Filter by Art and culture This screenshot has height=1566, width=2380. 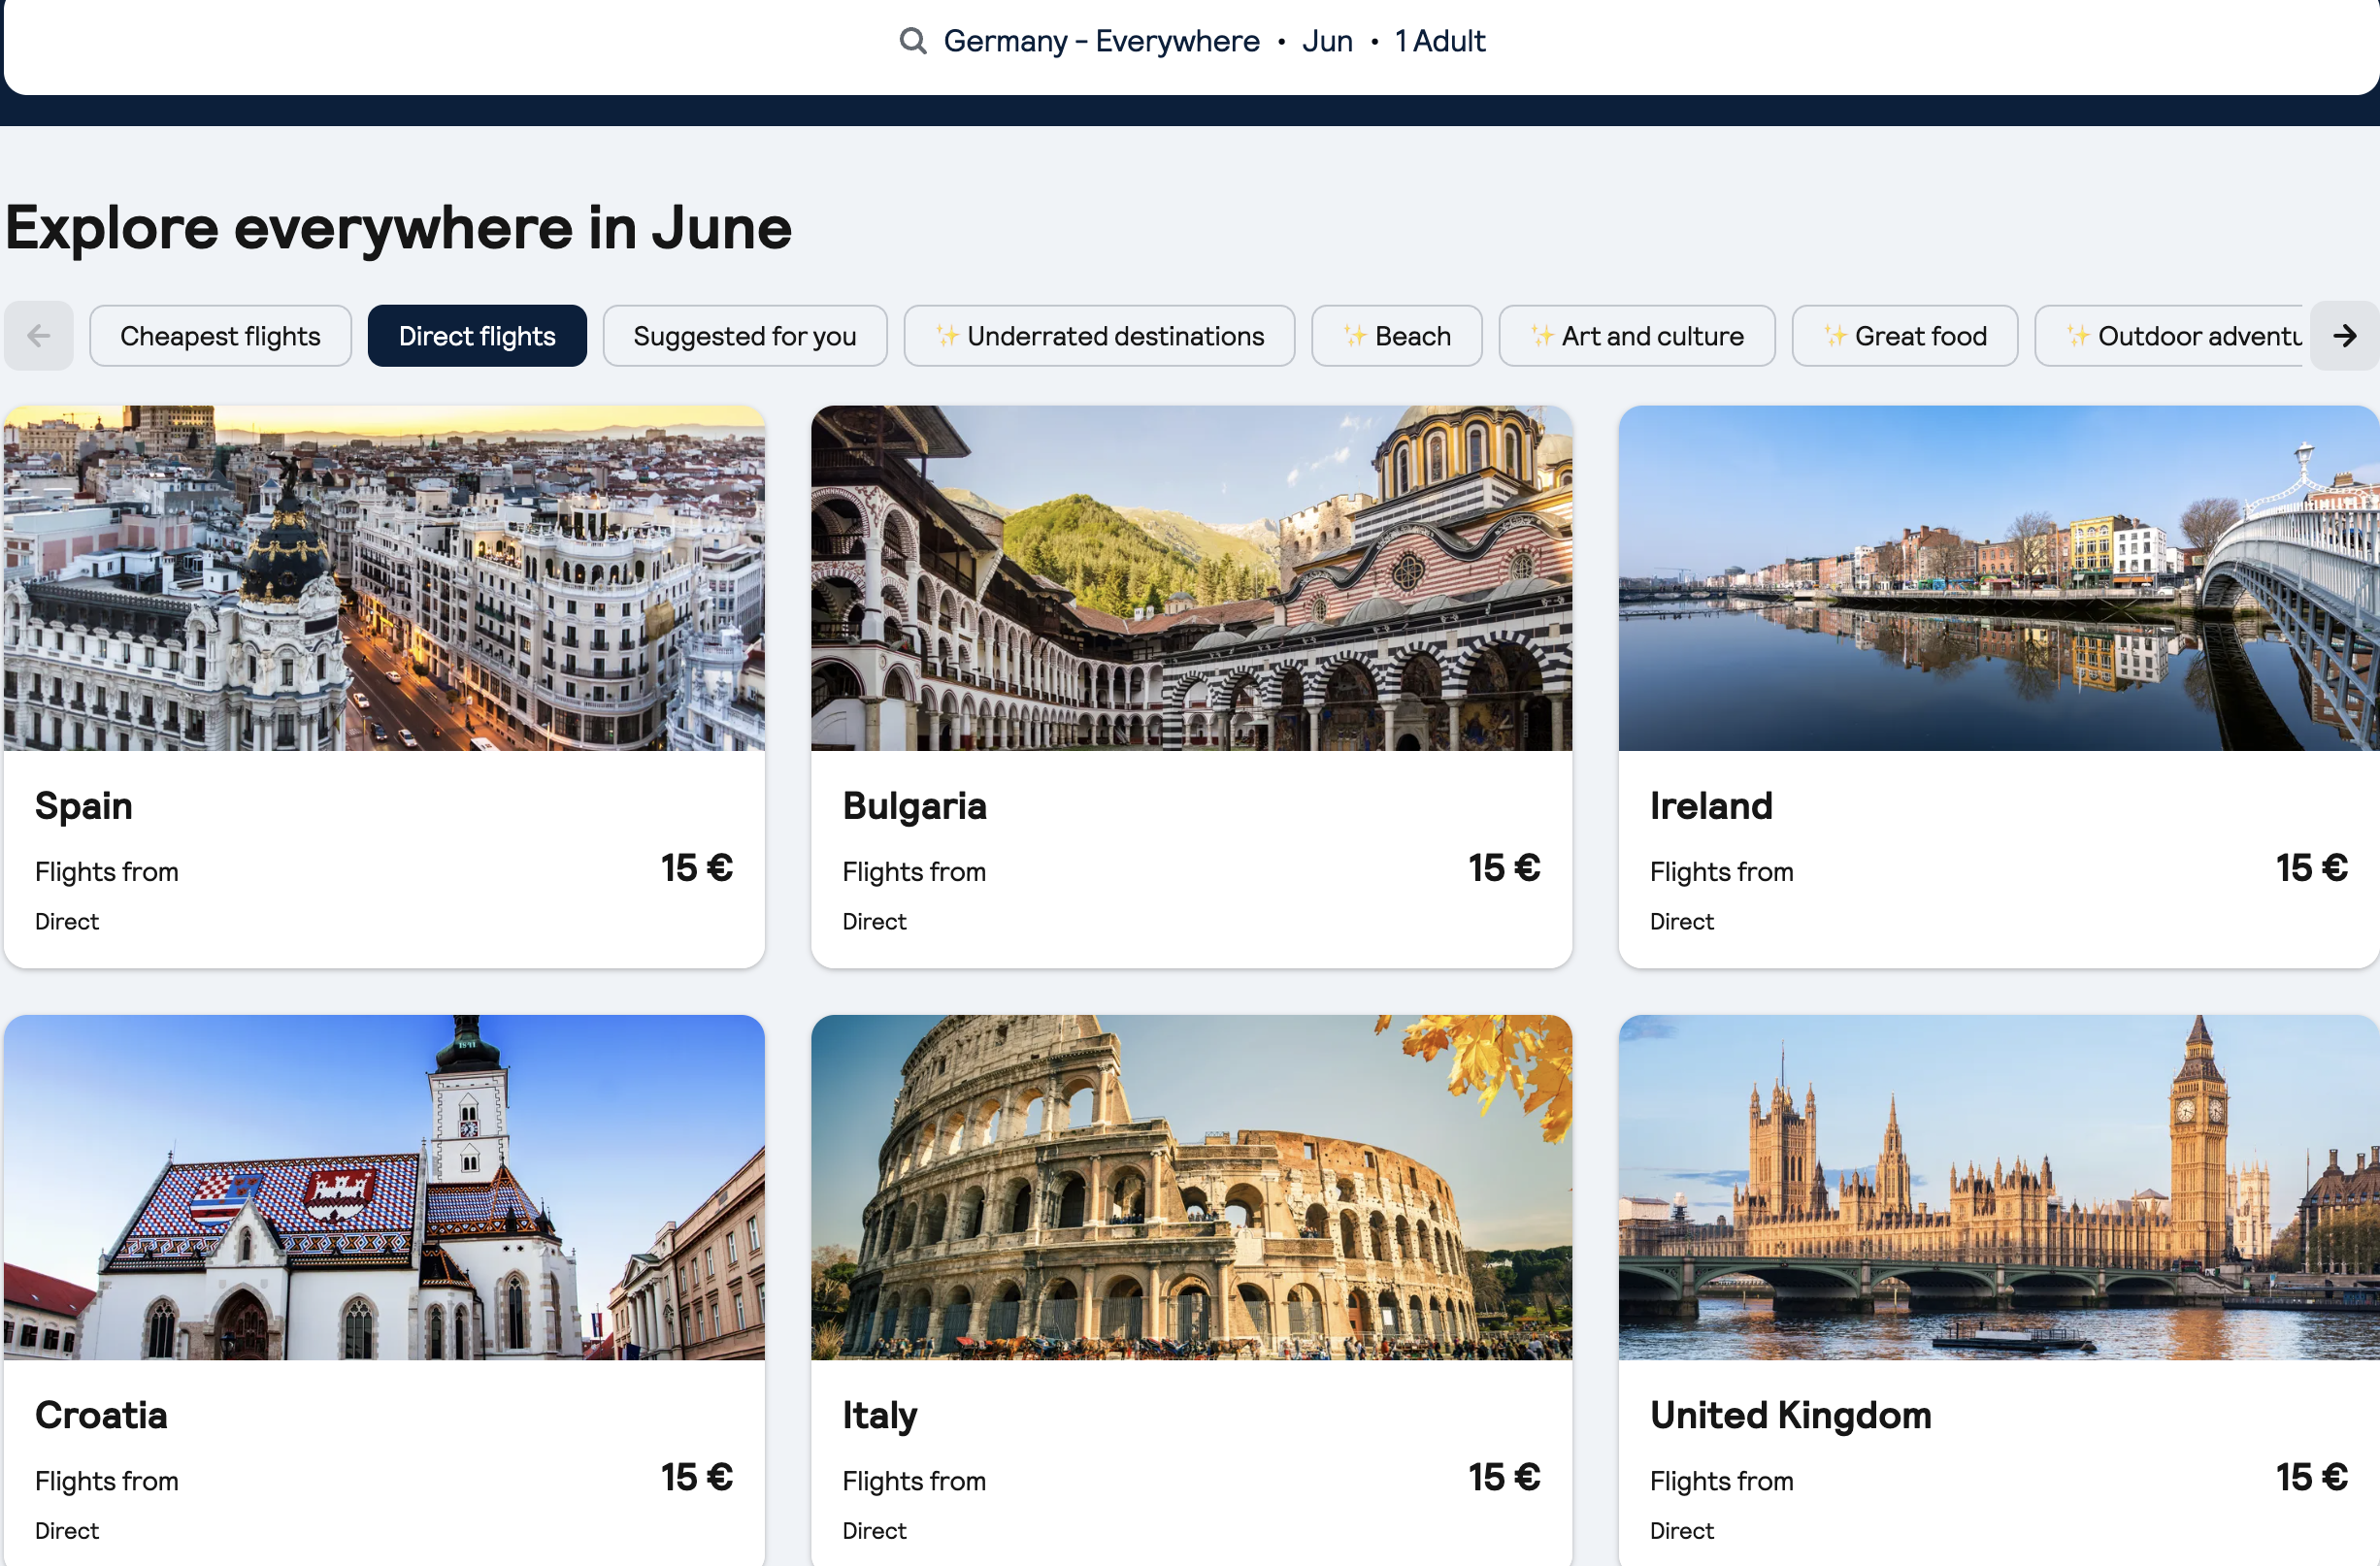coord(1636,336)
